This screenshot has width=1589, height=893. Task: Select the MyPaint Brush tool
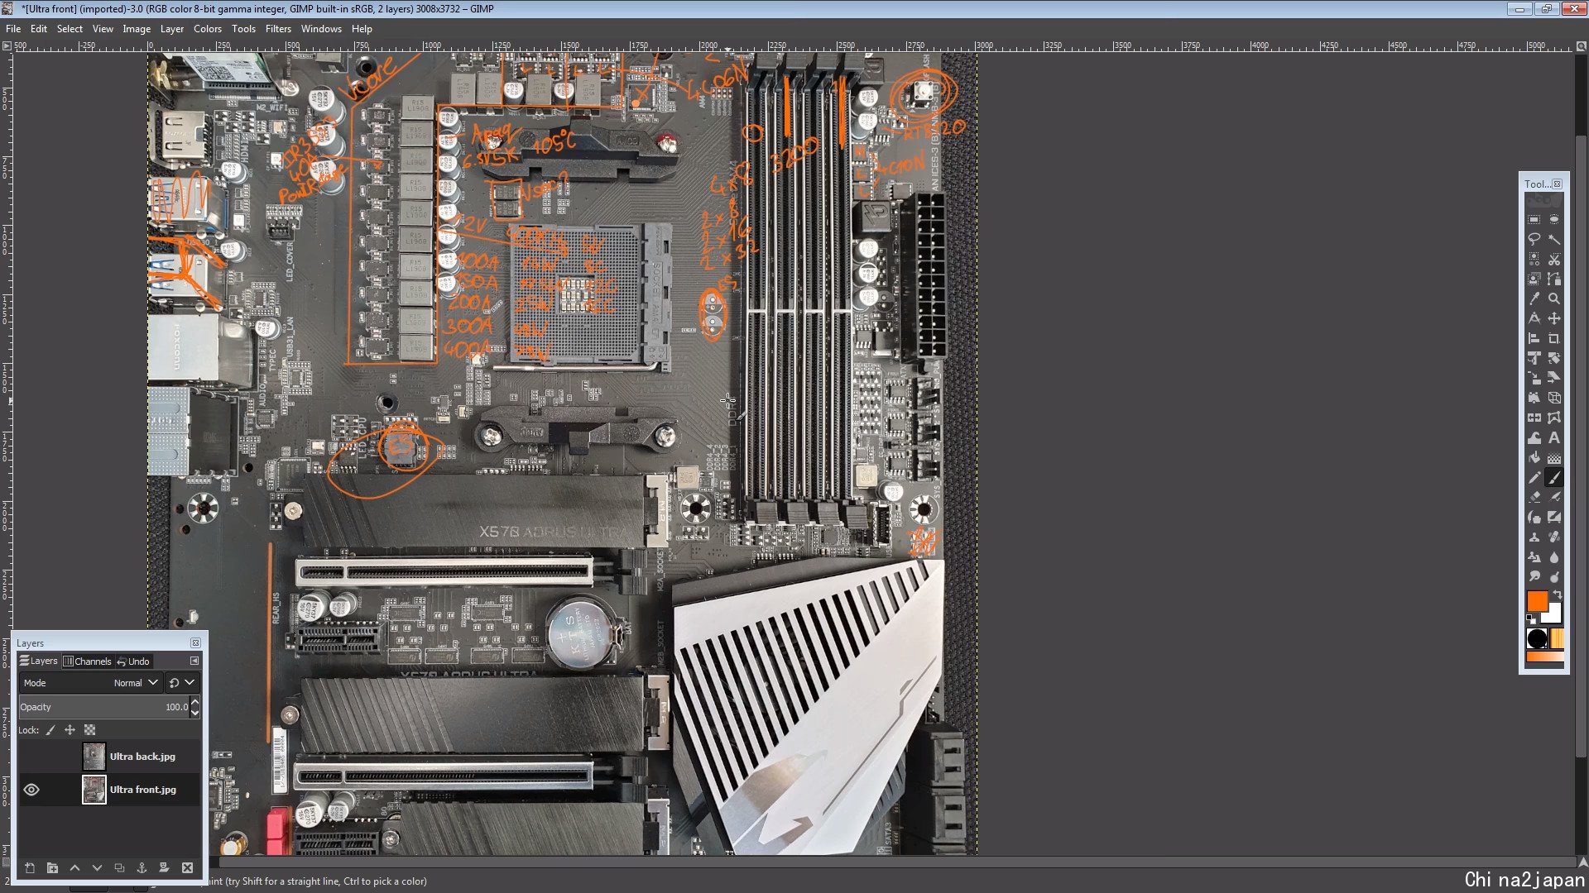tap(1553, 518)
